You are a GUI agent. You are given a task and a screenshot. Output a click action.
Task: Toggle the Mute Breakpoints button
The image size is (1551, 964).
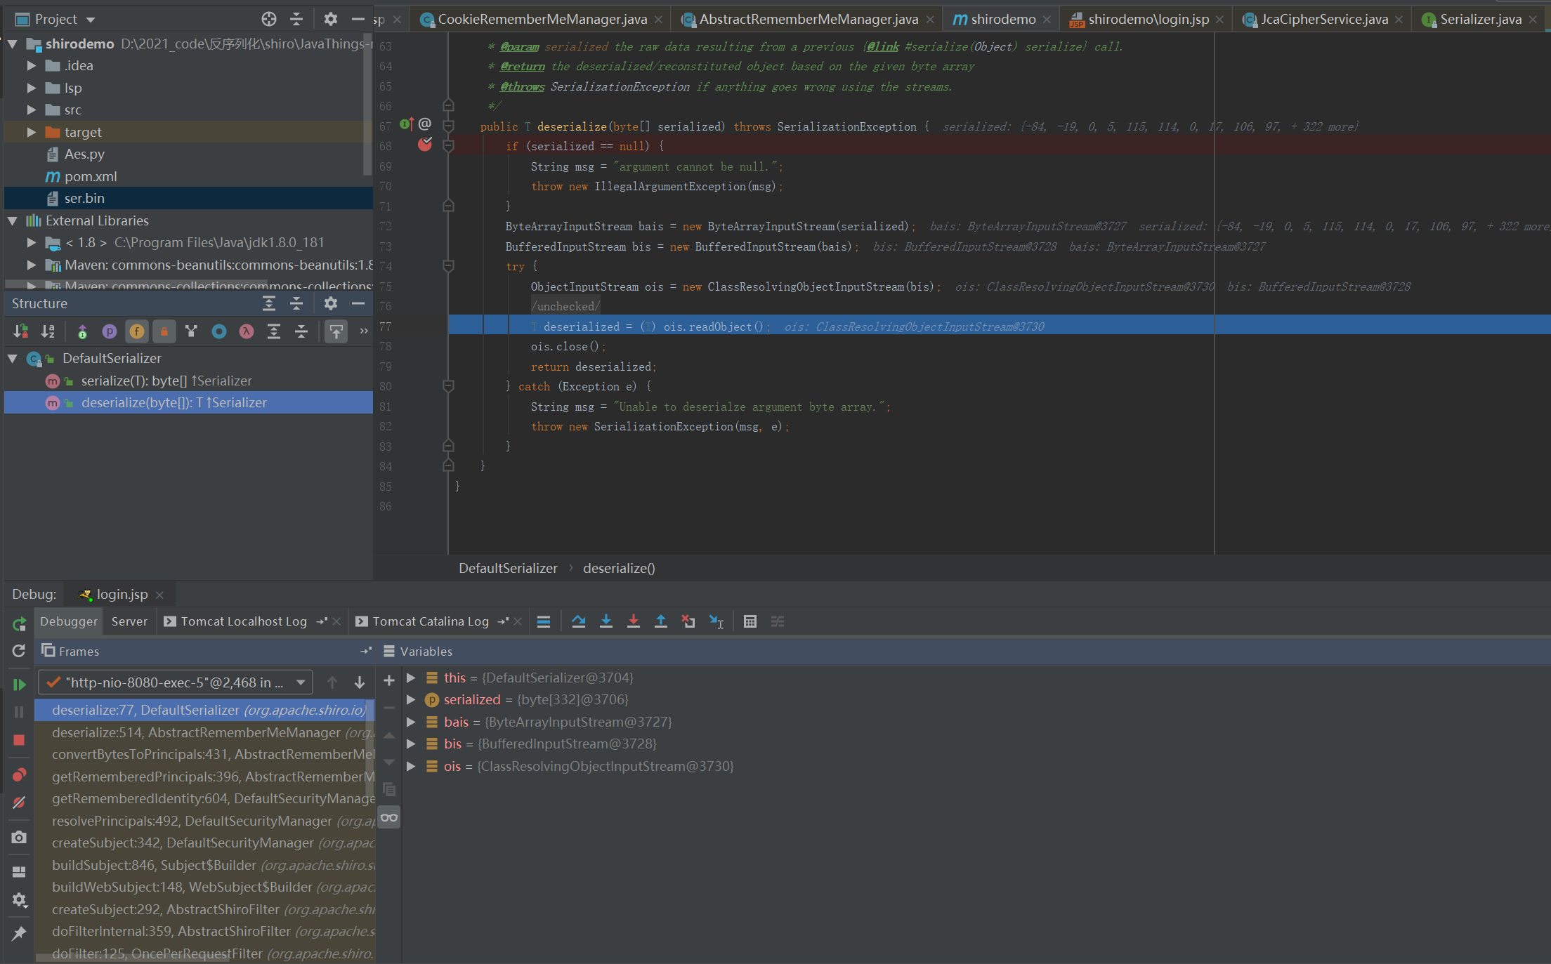(19, 803)
